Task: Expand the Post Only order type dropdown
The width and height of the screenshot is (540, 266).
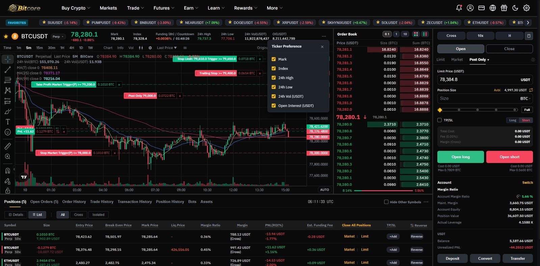Action: tap(479, 59)
